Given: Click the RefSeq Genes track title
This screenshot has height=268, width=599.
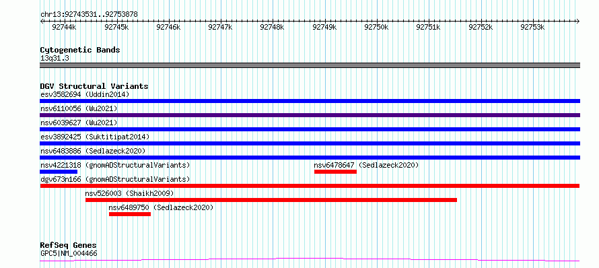Looking at the screenshot, I should [69, 245].
